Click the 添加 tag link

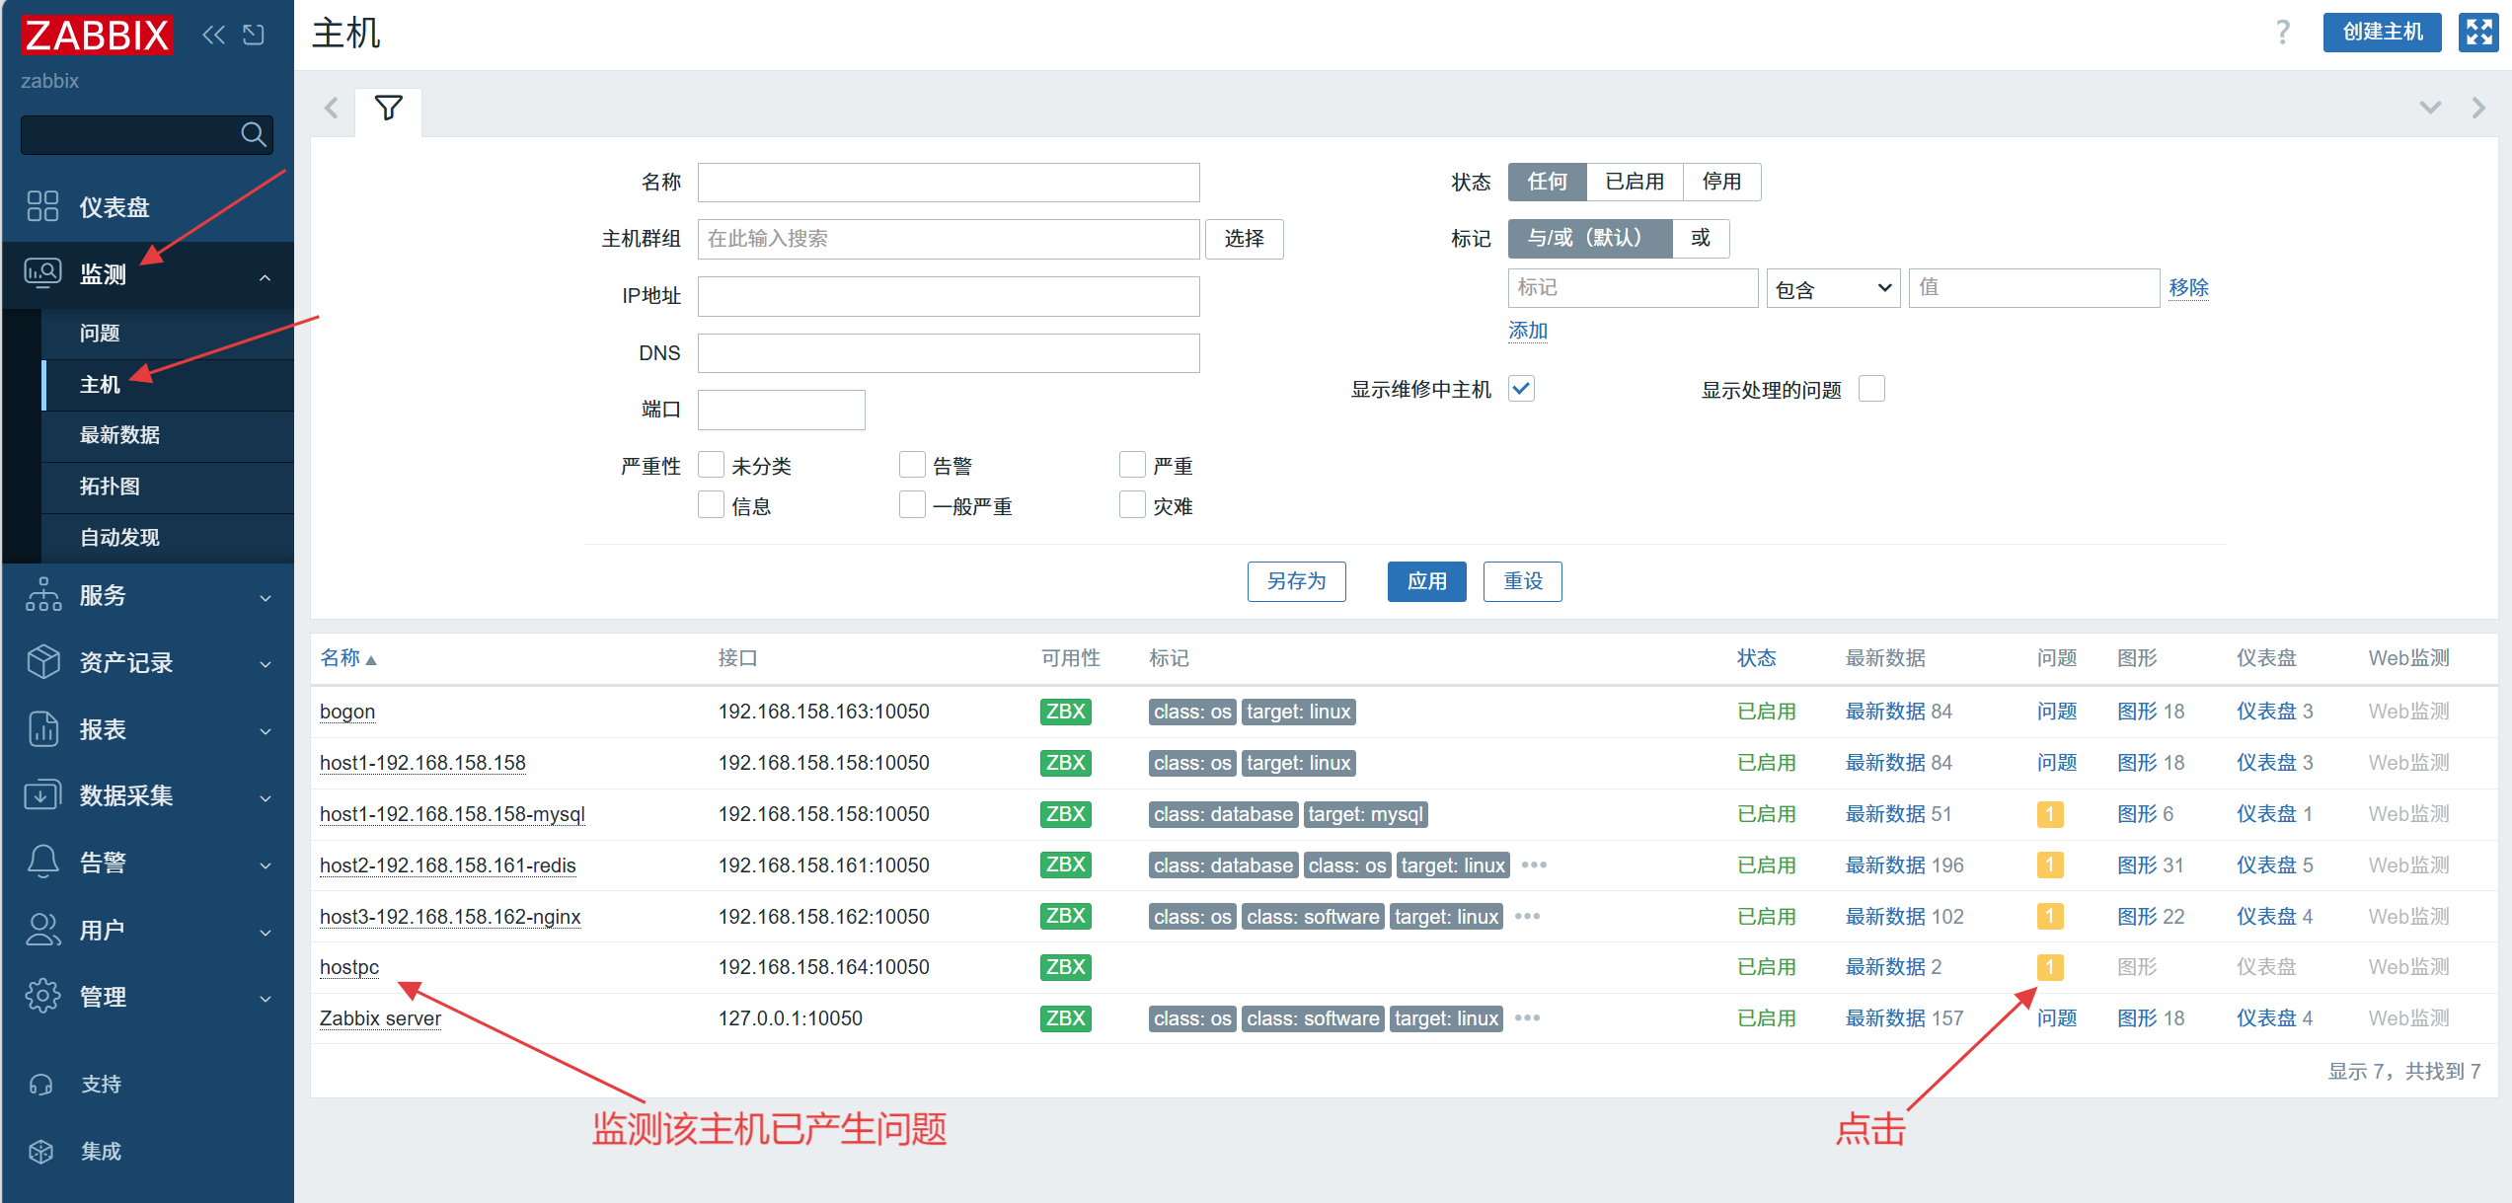click(x=1527, y=331)
